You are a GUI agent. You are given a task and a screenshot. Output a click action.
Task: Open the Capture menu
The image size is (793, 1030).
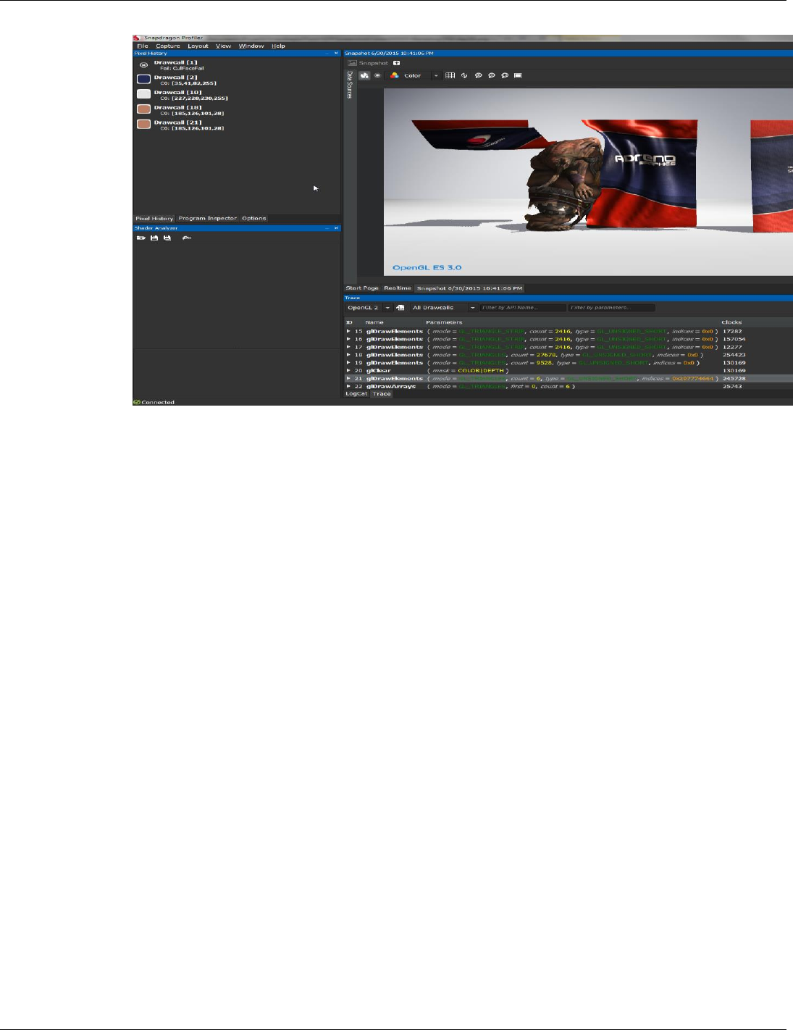168,46
